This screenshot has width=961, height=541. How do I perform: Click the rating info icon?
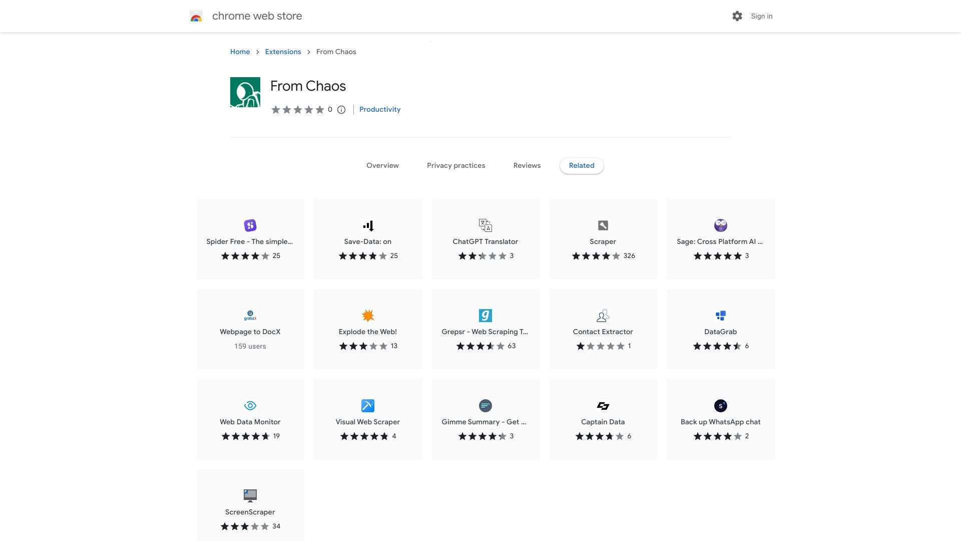coord(341,110)
